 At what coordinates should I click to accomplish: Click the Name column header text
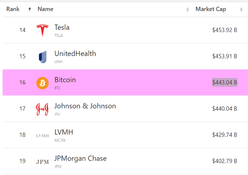pos(45,9)
